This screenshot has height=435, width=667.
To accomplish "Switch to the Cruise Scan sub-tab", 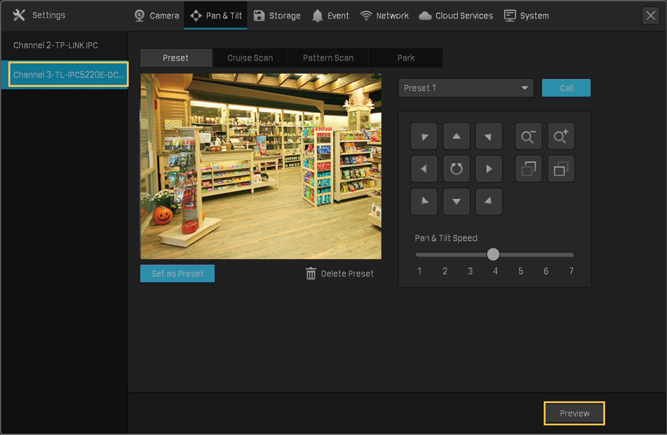I will pos(250,58).
